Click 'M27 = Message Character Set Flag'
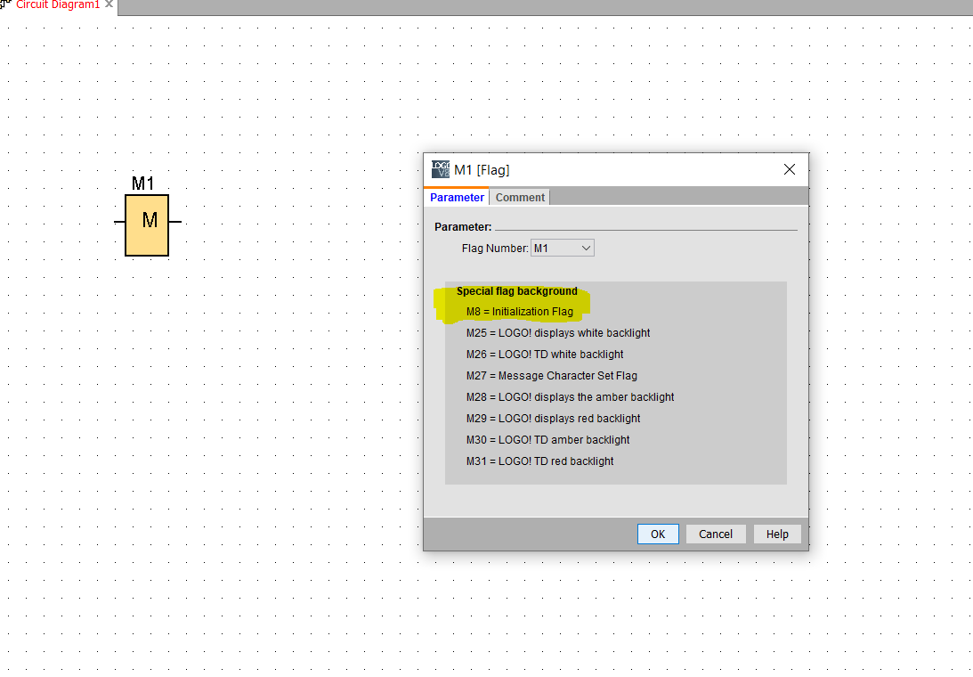This screenshot has height=677, width=973. coord(552,376)
